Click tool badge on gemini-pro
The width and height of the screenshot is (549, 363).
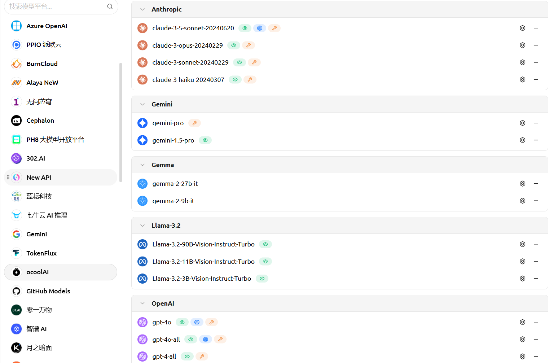[194, 123]
